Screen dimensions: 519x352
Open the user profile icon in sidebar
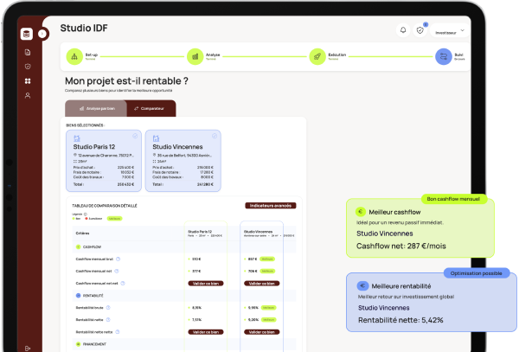click(28, 95)
